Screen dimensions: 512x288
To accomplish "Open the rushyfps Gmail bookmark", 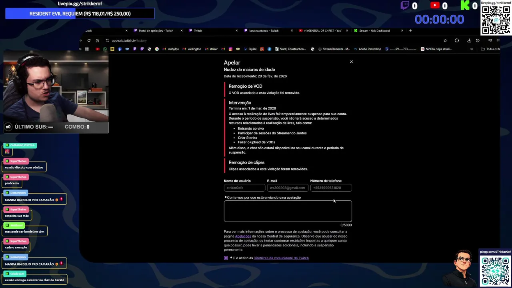I will click(171, 49).
